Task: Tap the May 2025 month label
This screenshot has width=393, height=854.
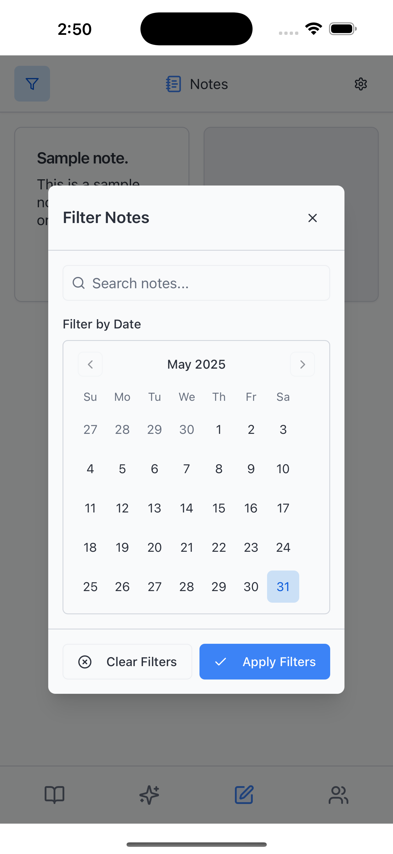Action: (x=196, y=364)
